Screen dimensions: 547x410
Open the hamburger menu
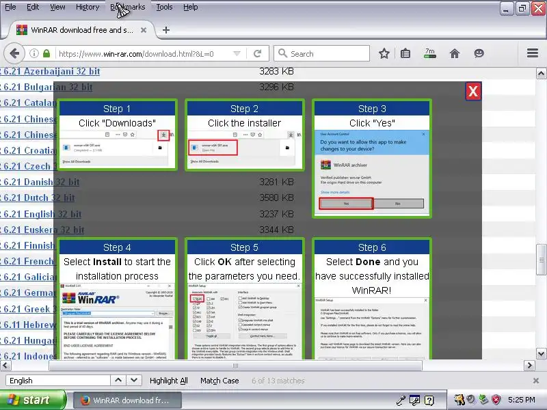(x=533, y=53)
